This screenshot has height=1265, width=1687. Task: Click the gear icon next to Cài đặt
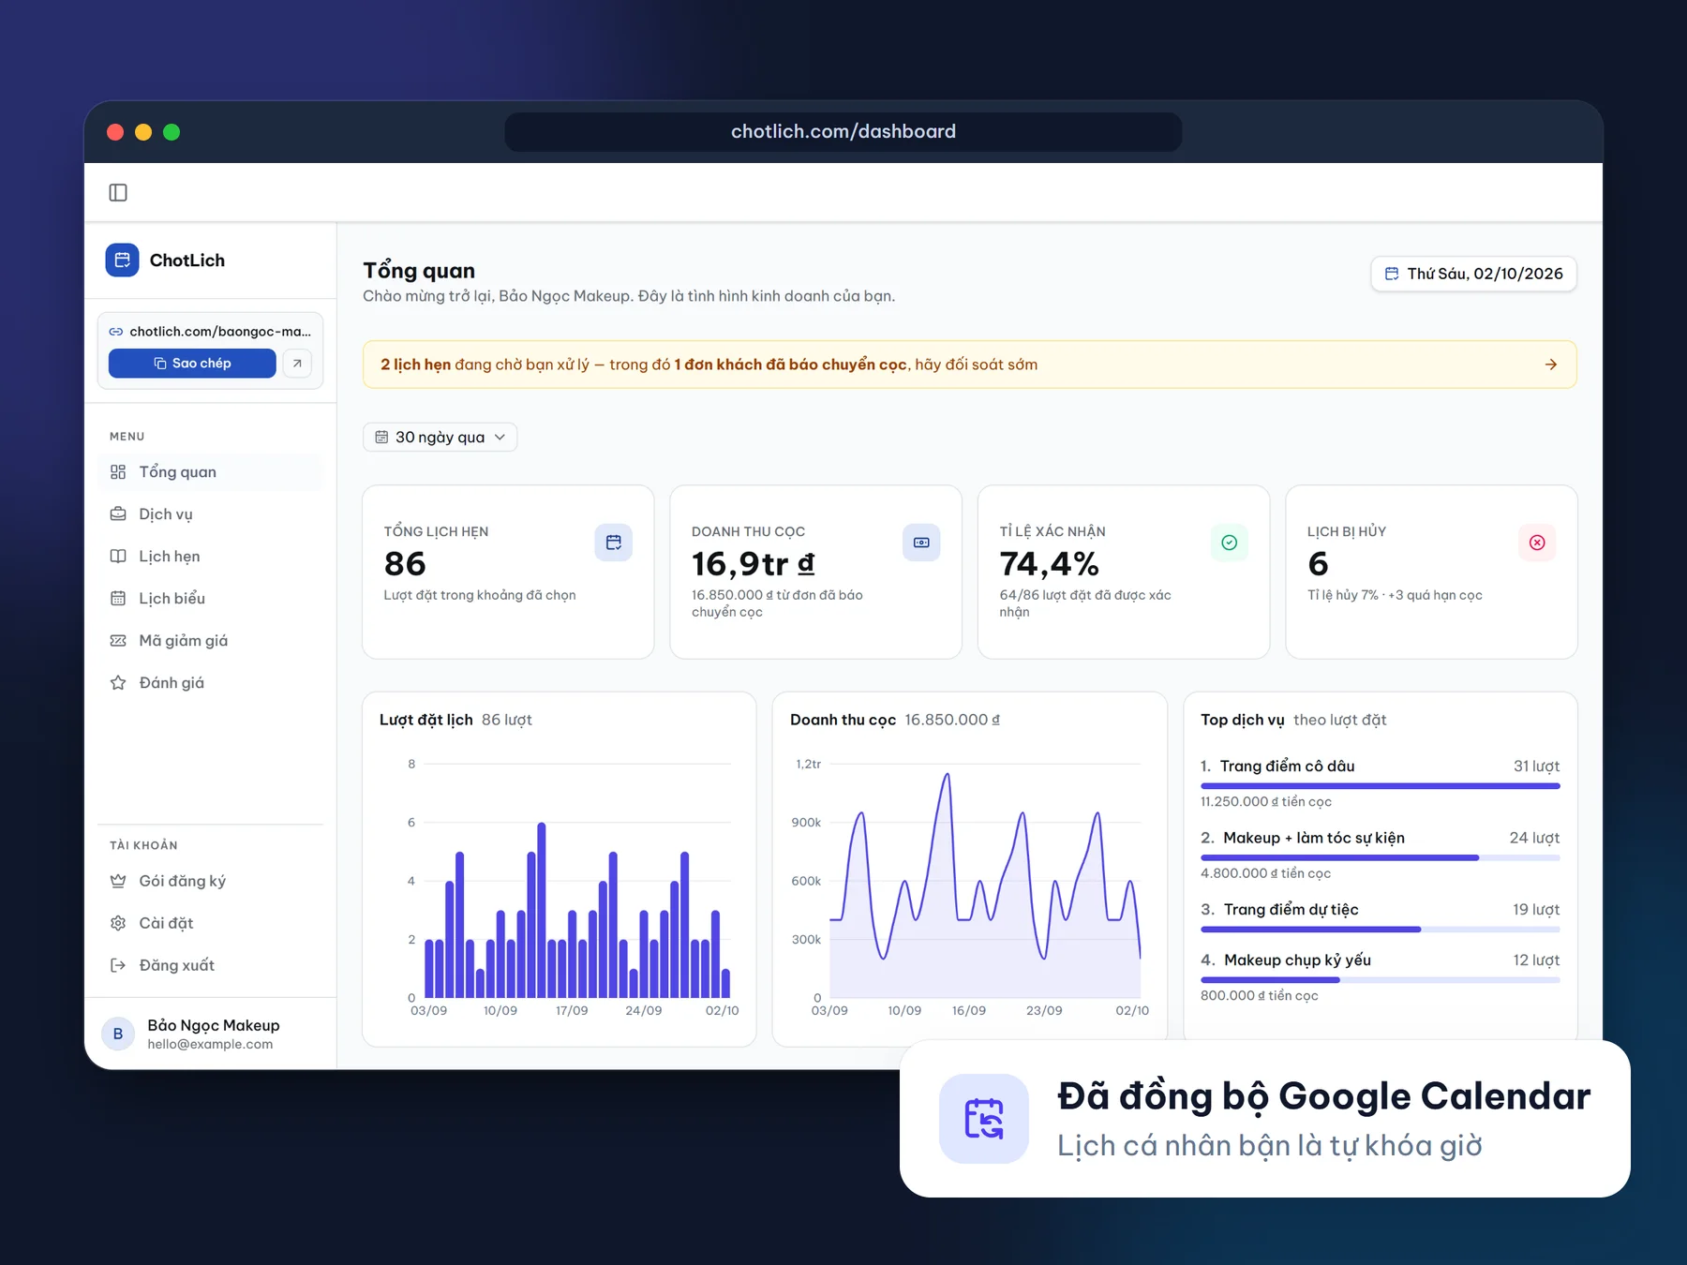pyautogui.click(x=118, y=923)
